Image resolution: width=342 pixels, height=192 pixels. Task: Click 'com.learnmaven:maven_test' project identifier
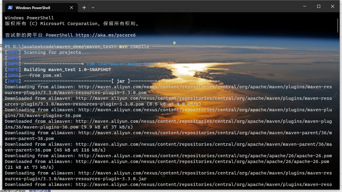121,64
